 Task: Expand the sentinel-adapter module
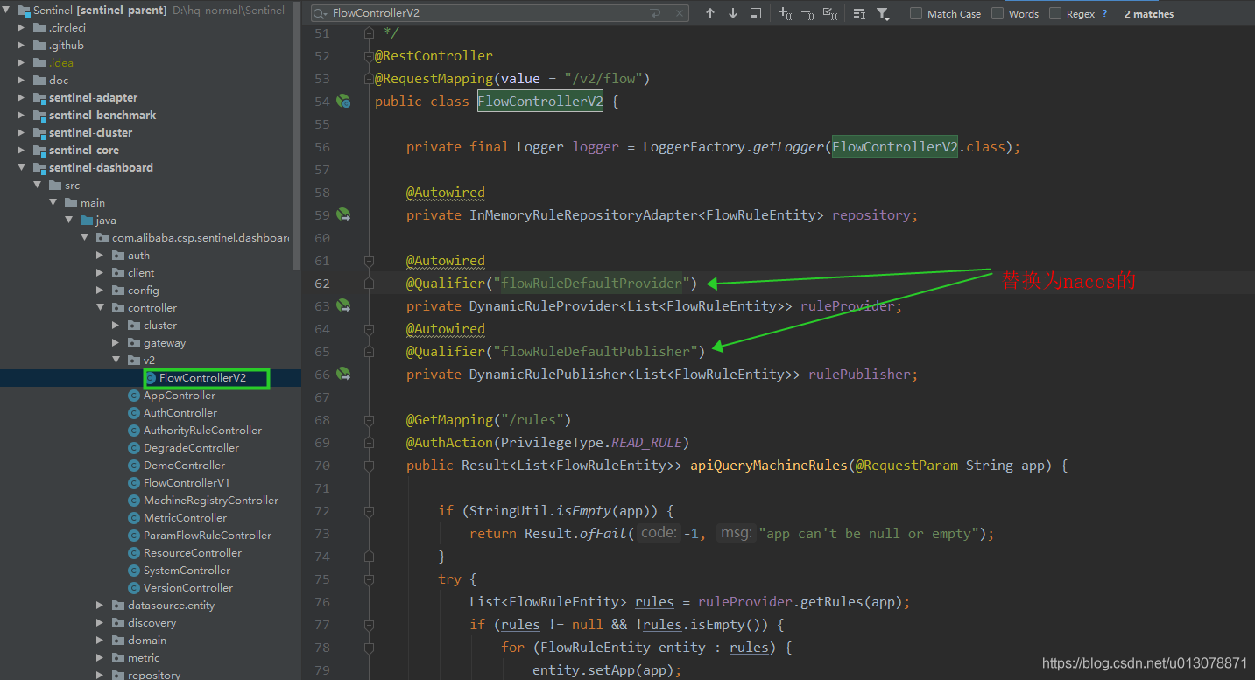[22, 97]
